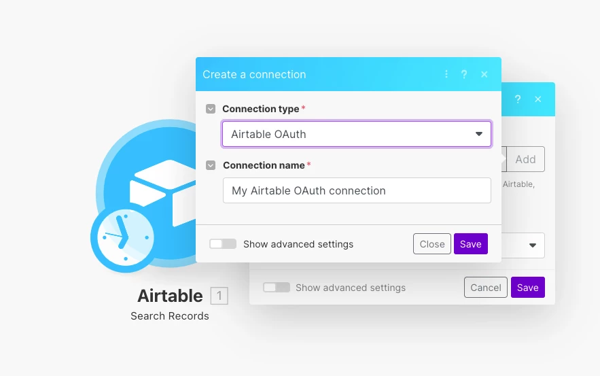Click Cancel in the background dialog
The image size is (600, 376).
[x=486, y=288]
